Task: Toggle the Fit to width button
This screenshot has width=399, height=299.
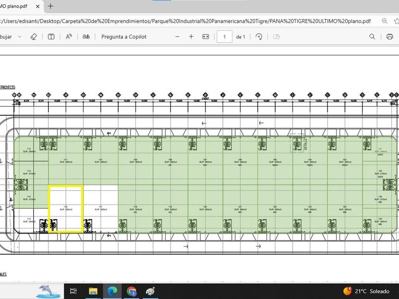Action: click(206, 37)
